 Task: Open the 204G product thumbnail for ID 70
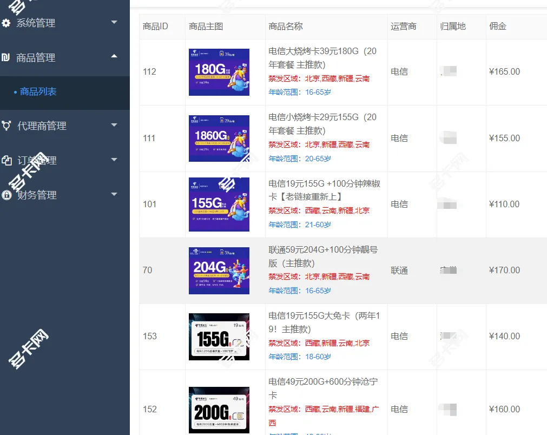pos(219,271)
